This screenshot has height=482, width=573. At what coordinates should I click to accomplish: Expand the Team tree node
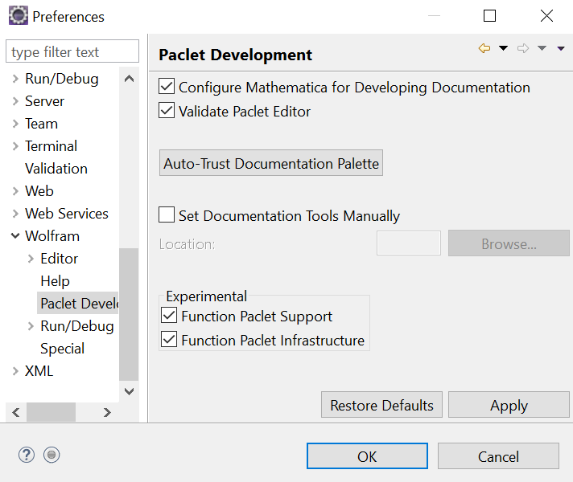pyautogui.click(x=15, y=124)
